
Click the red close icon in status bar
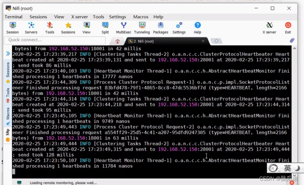coord(292,183)
